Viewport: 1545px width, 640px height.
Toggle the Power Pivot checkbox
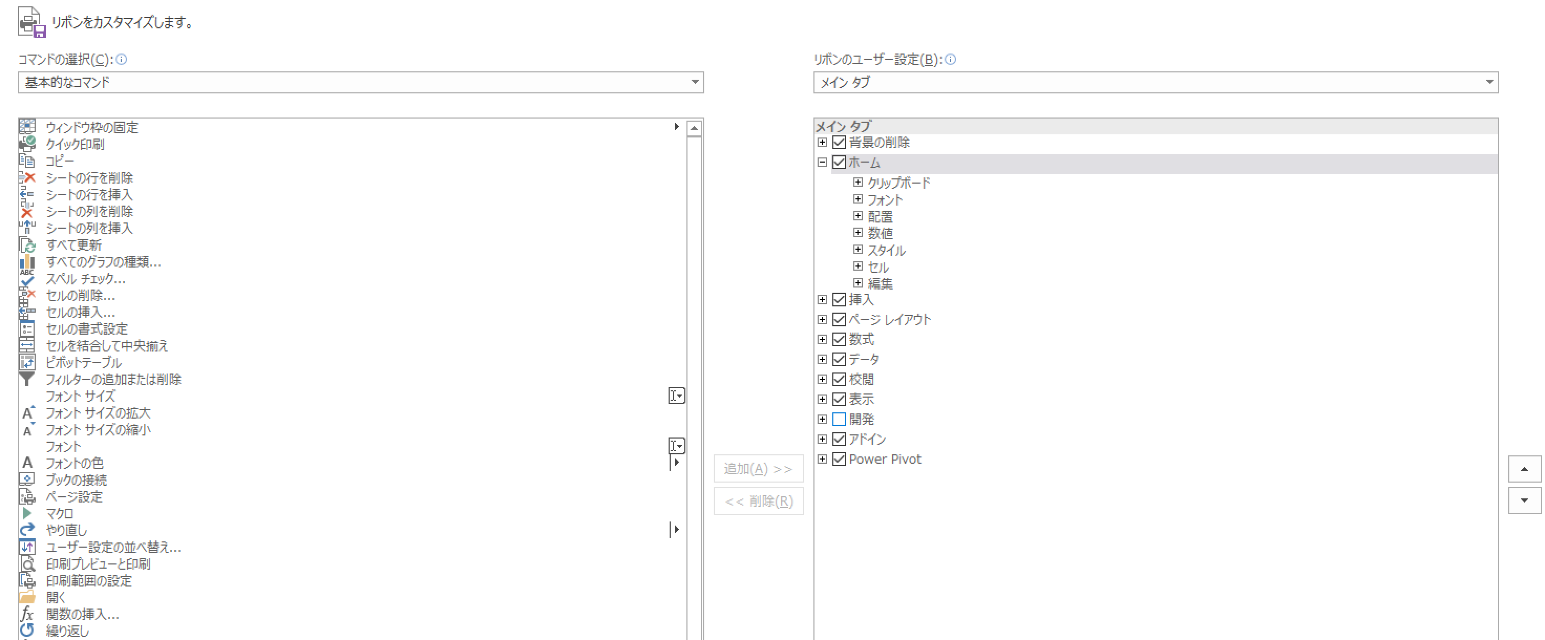[x=839, y=459]
